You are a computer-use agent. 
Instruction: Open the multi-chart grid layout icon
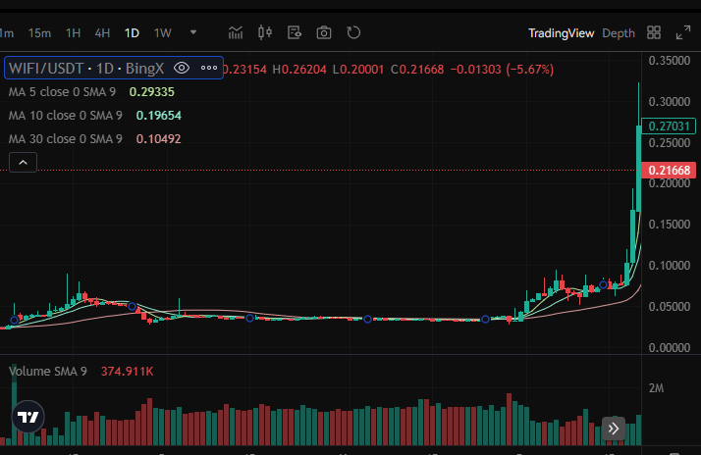point(654,32)
